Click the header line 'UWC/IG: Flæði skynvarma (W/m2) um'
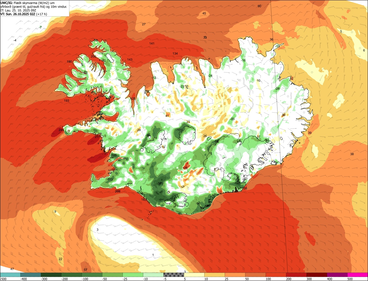Viewport: 368px width, 281px height. point(28,3)
